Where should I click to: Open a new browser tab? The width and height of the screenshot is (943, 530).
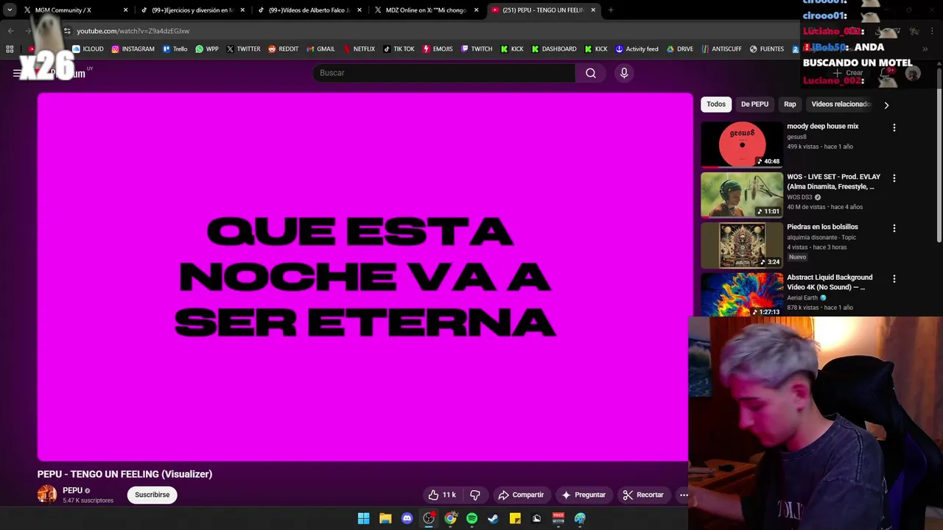(611, 10)
